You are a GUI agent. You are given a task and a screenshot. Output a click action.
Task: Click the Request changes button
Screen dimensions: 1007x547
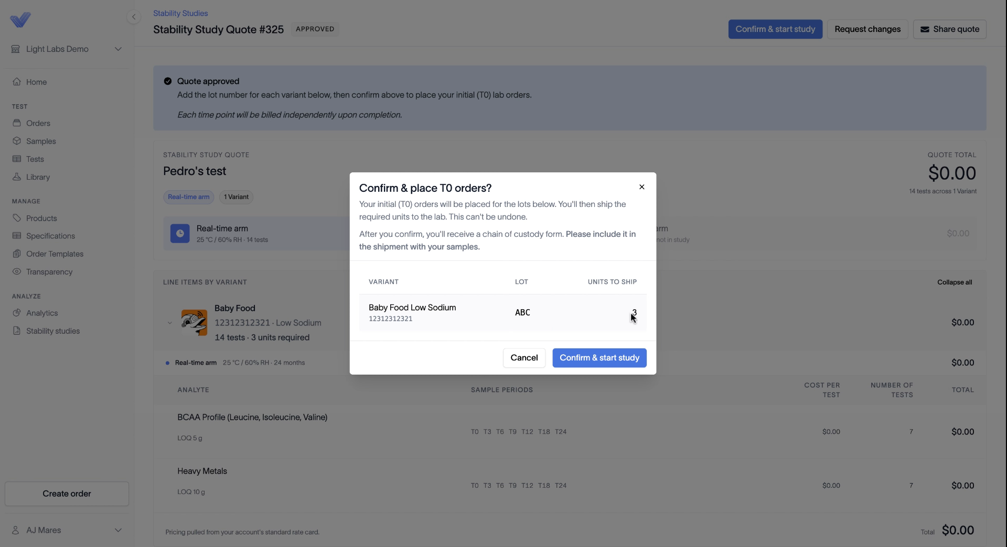[867, 29]
